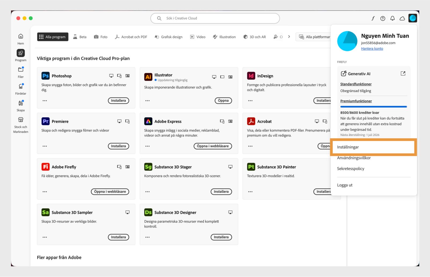
Task: Switch to the Foto tab
Action: 101,37
